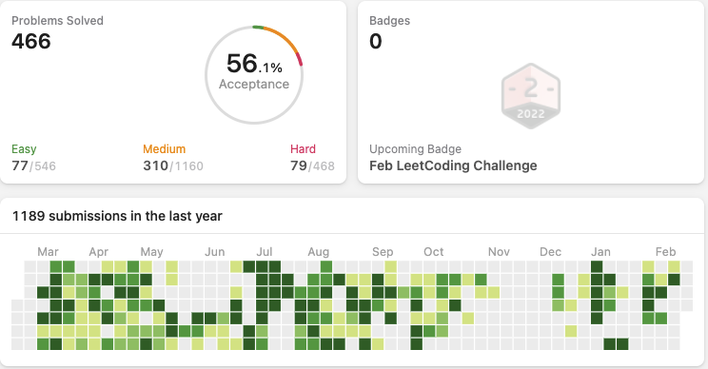
Task: Click the Easy solved count 77/546
Action: tap(34, 166)
